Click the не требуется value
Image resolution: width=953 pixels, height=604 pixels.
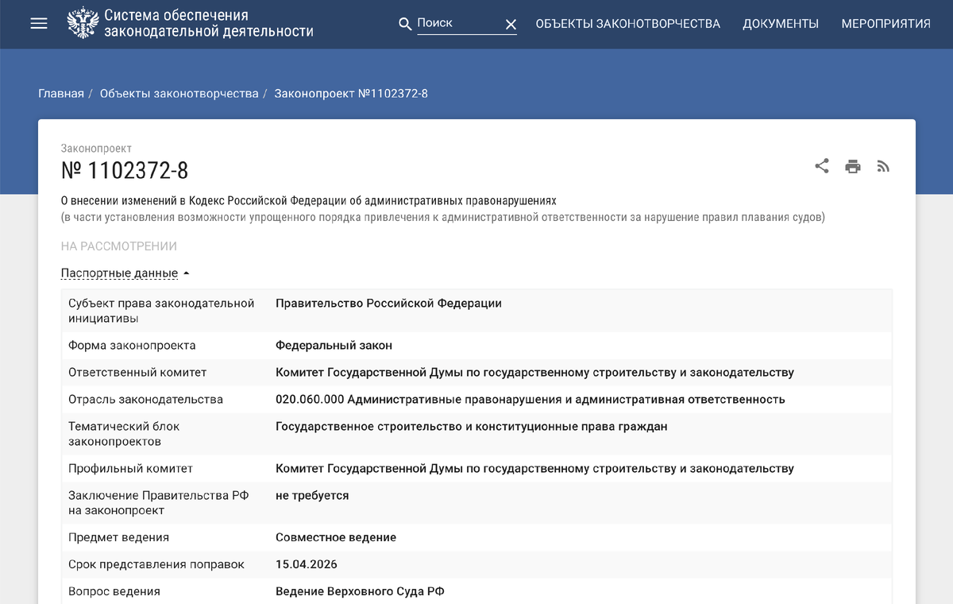pos(312,496)
